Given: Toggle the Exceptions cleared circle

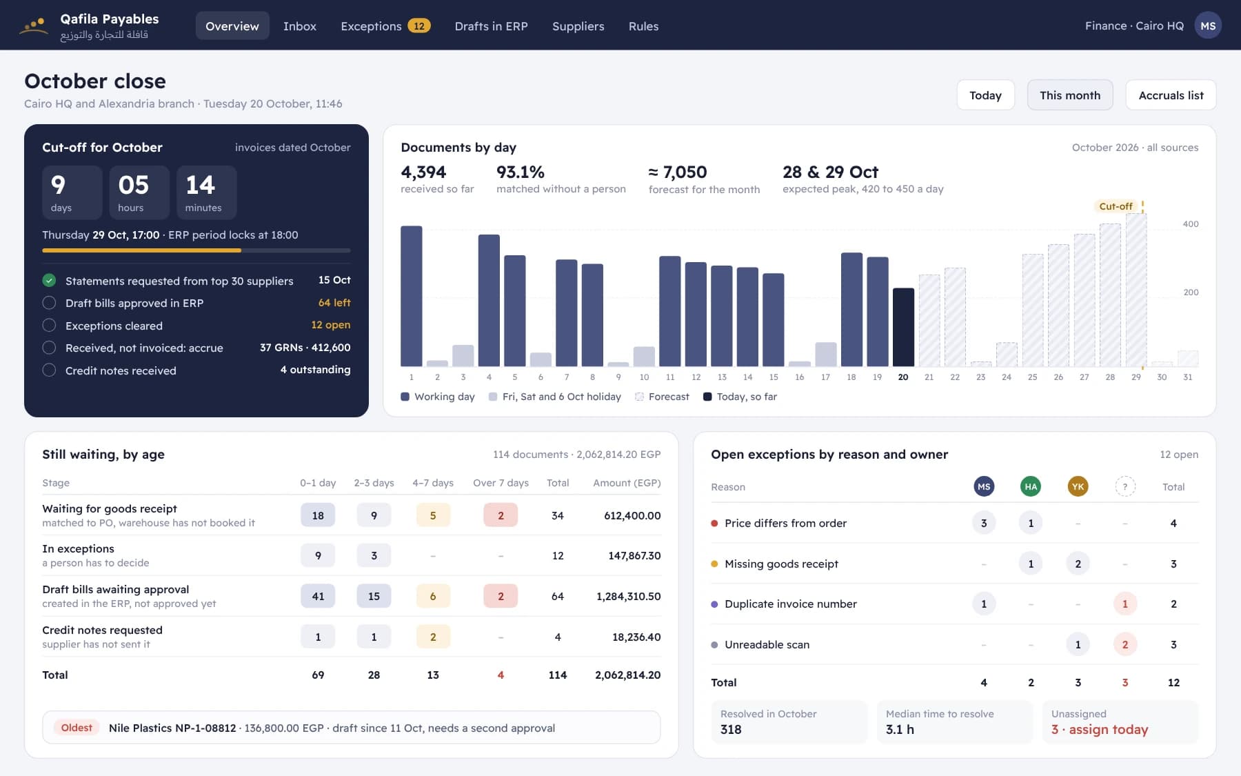Looking at the screenshot, I should [x=49, y=325].
